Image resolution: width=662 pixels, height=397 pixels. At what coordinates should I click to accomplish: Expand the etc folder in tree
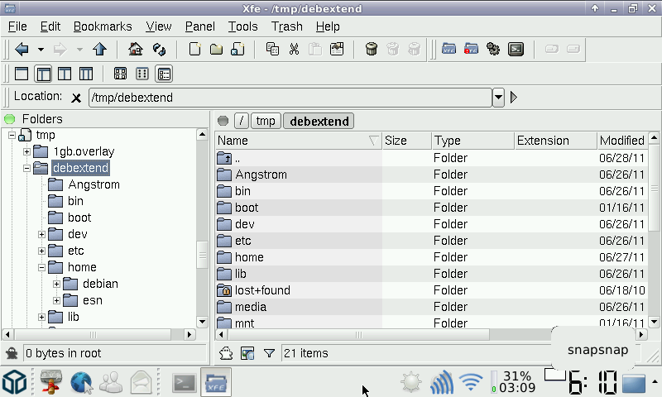[x=41, y=251]
